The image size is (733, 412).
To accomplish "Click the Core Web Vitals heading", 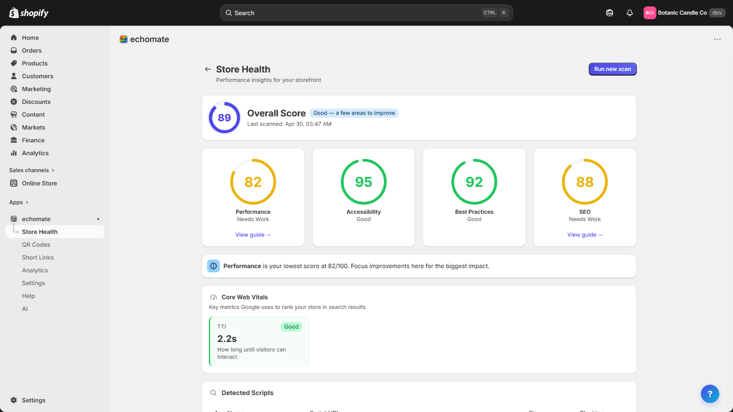I will pos(245,297).
